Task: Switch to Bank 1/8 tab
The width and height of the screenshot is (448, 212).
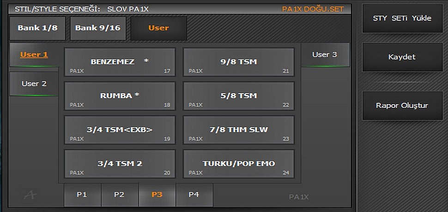Action: tap(38, 28)
